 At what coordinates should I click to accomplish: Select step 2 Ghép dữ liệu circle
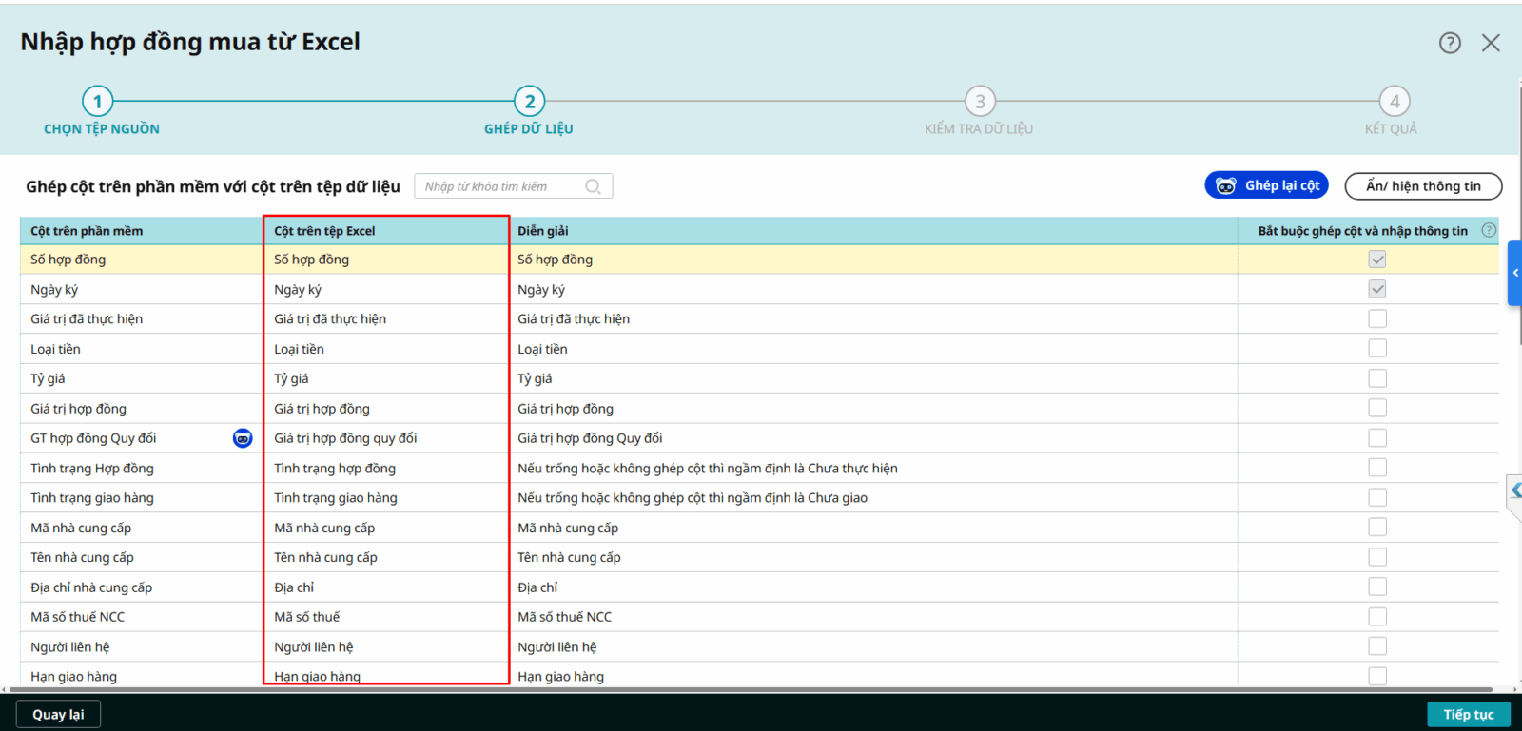point(530,102)
